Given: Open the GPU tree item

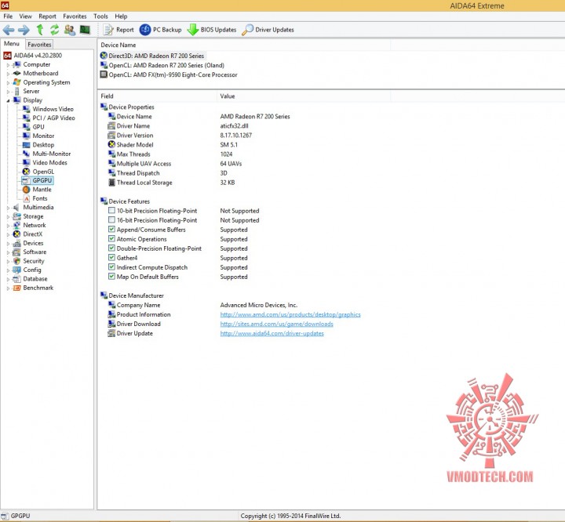Looking at the screenshot, I should click(38, 127).
